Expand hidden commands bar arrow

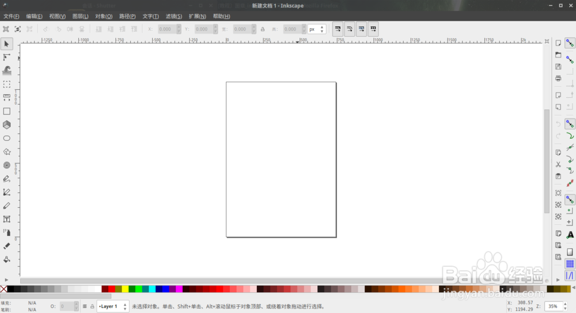pyautogui.click(x=558, y=280)
